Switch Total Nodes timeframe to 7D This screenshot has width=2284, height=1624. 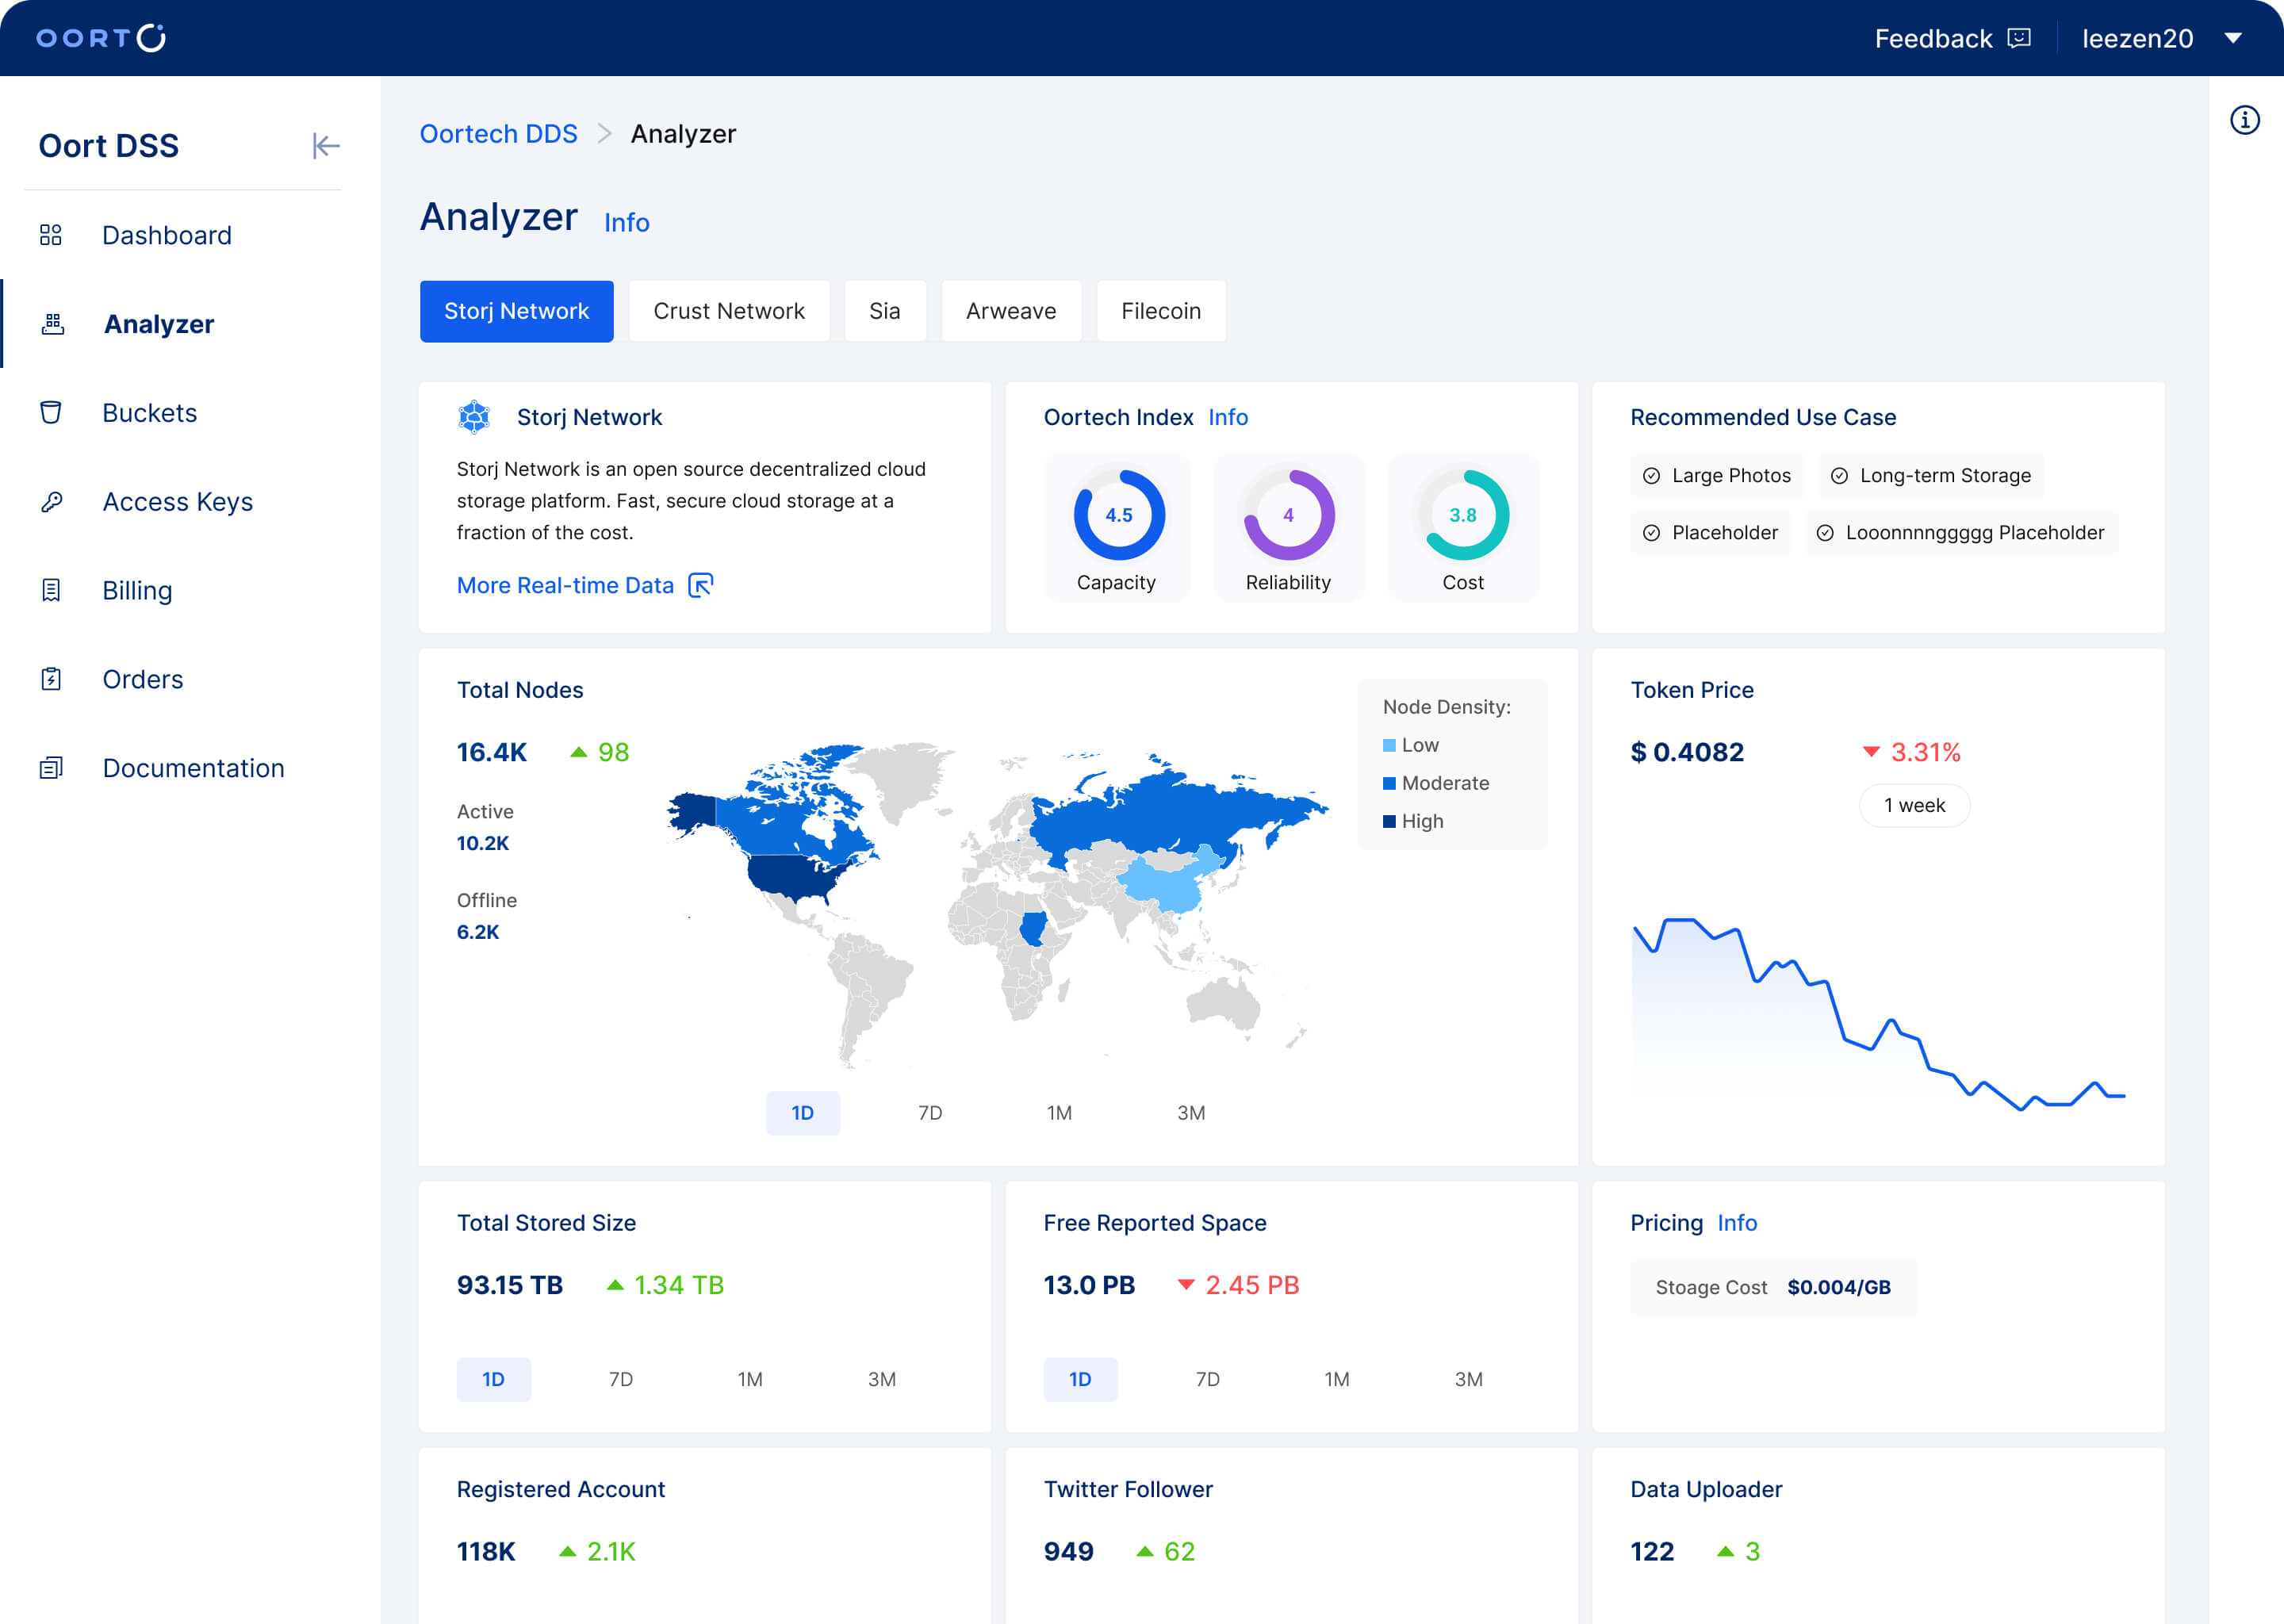[x=928, y=1112]
